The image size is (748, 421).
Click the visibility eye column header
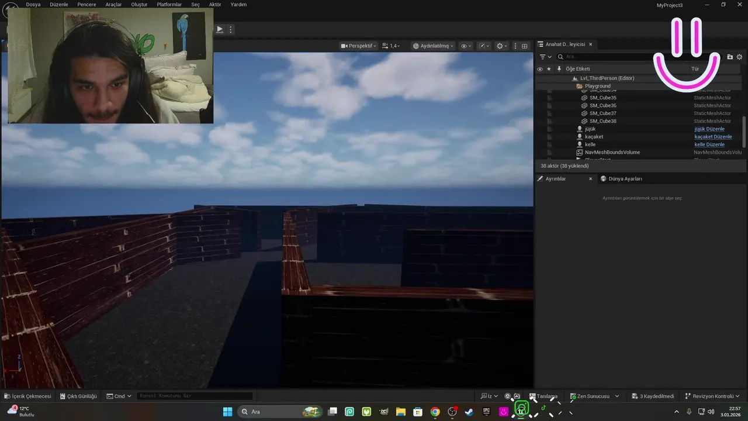[540, 69]
